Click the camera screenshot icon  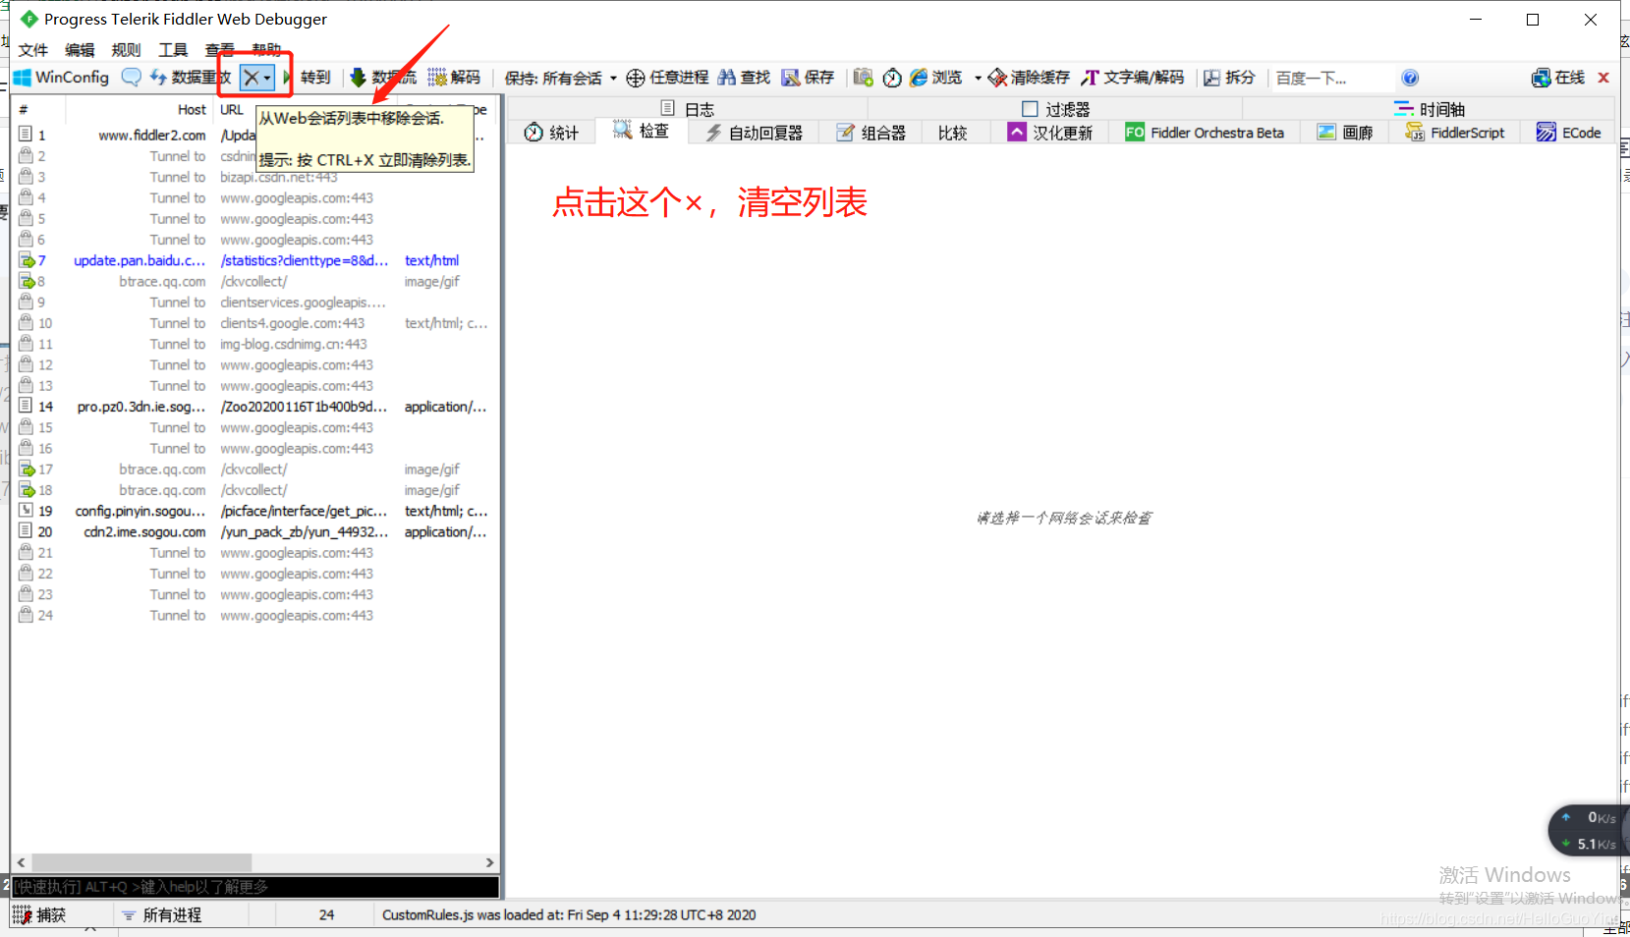[x=864, y=78]
